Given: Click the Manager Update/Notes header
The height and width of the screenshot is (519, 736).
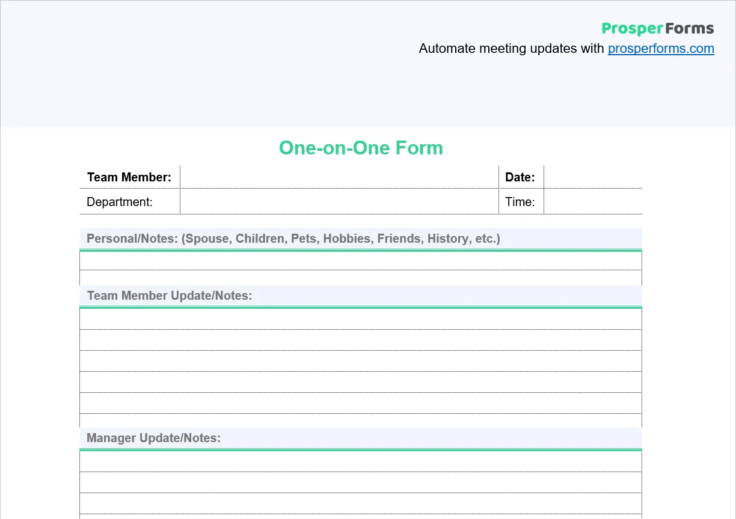Looking at the screenshot, I should point(361,438).
